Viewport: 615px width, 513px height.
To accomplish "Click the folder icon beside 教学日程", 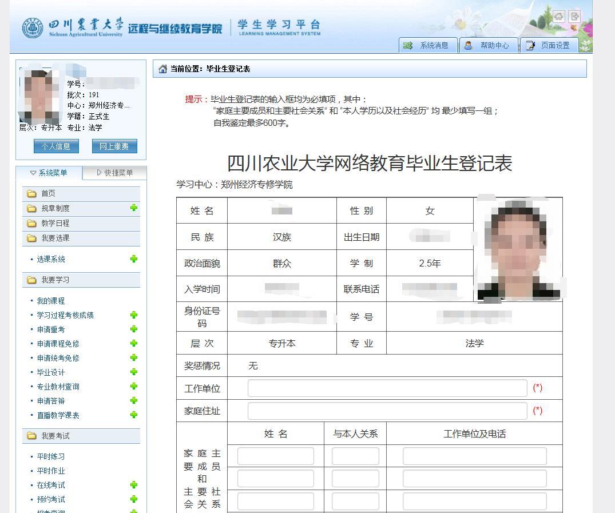I will tap(31, 224).
